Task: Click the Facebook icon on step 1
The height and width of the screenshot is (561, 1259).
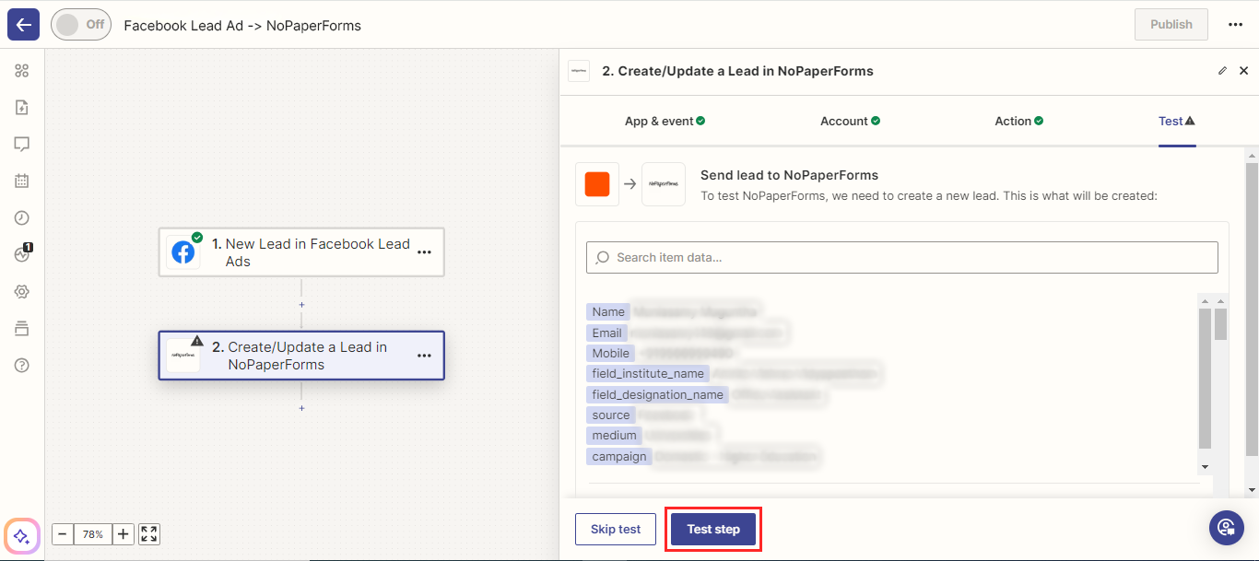Action: click(183, 252)
